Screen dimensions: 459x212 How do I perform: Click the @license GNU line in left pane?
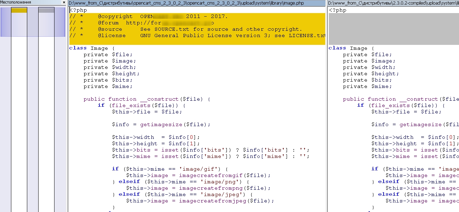point(197,36)
